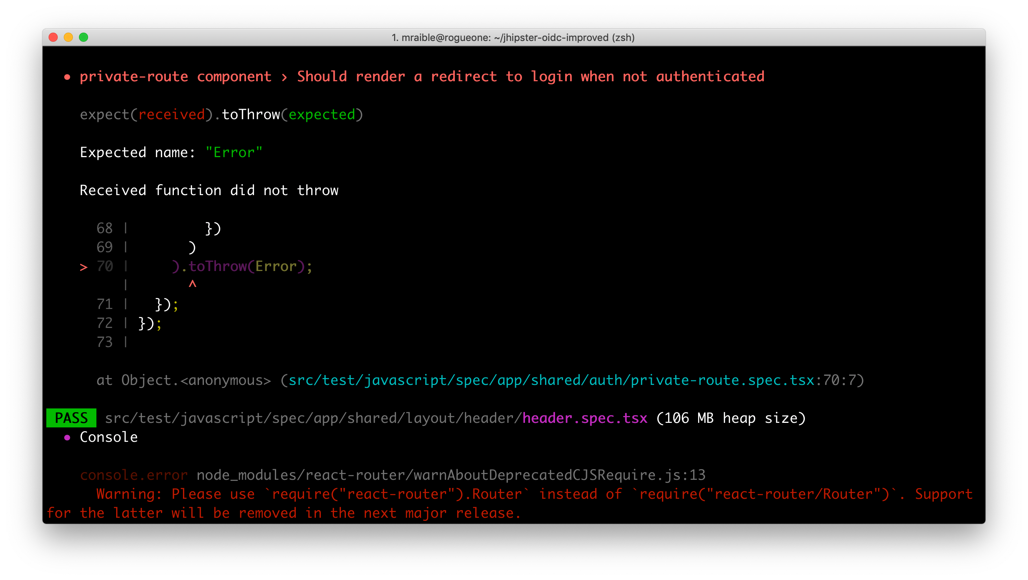Click the green zoom window button
1028x580 pixels.
(x=84, y=38)
